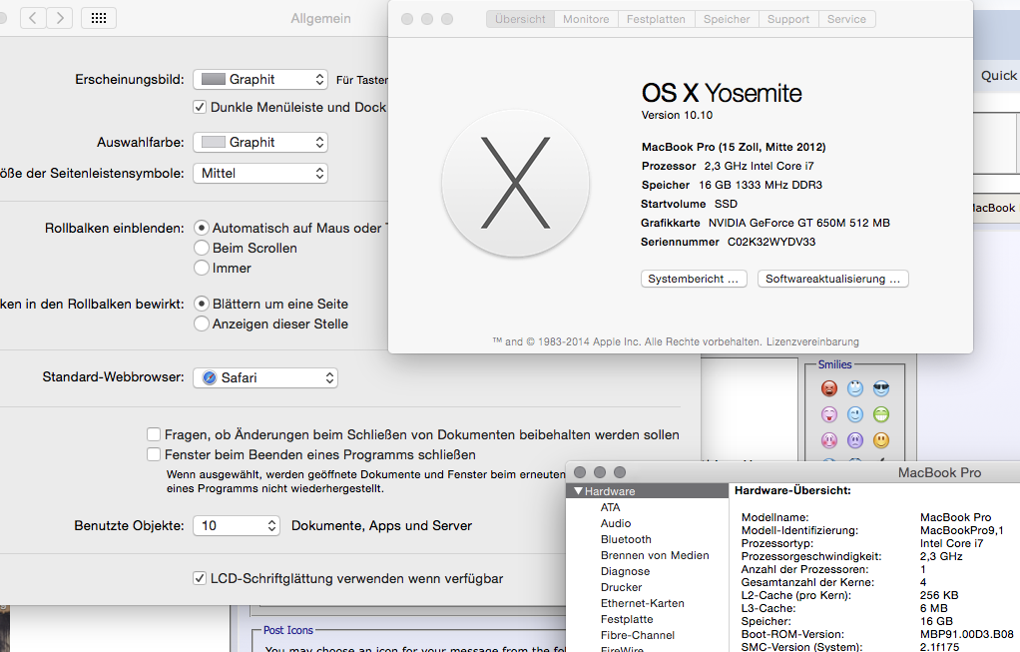Insert the blue eye-rolling smiley
Screen dimensions: 1020x652
pos(854,388)
